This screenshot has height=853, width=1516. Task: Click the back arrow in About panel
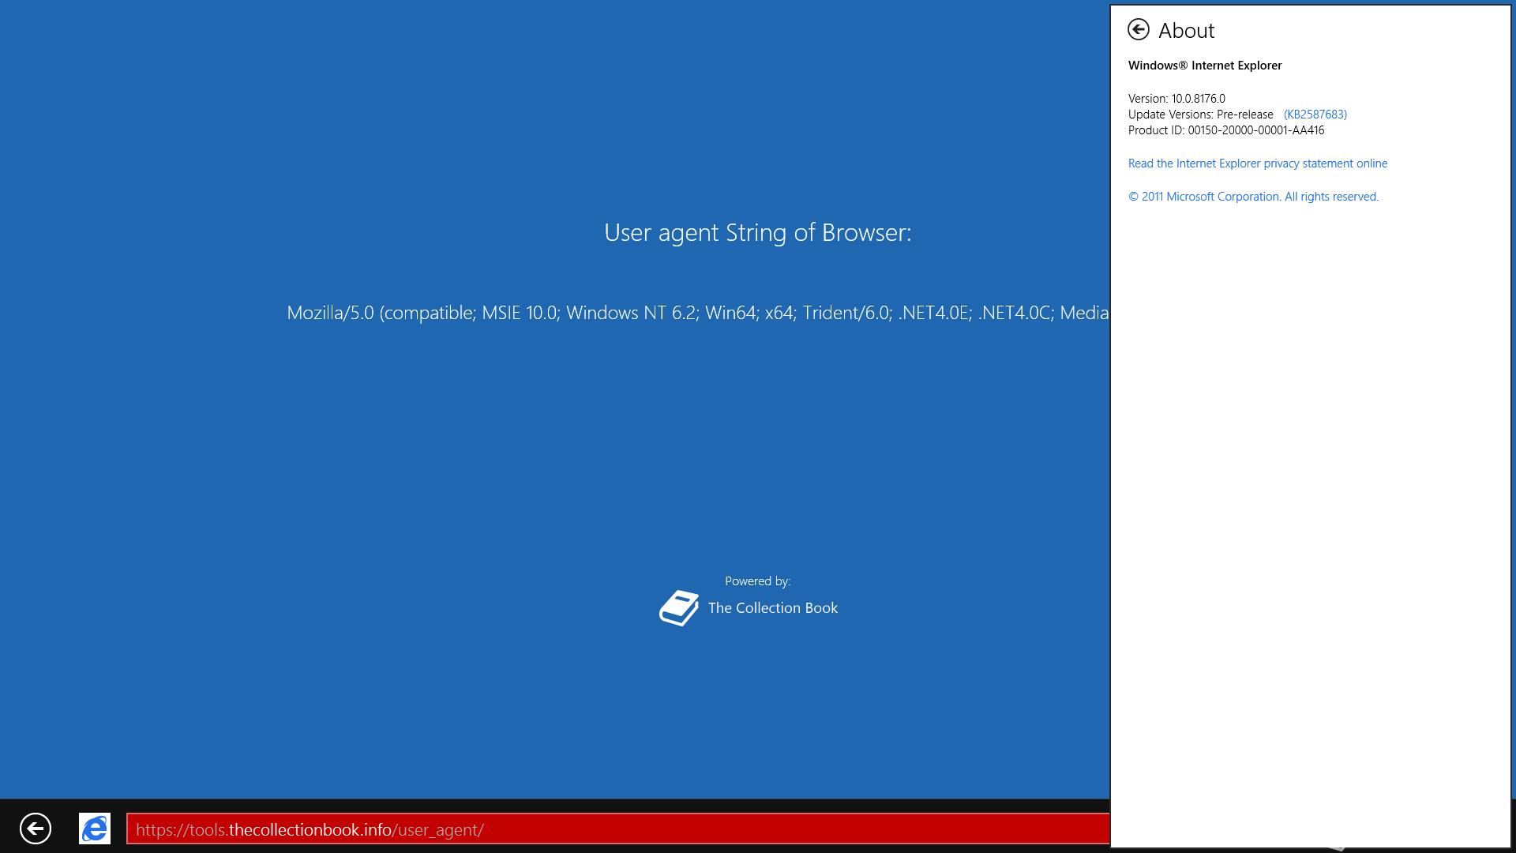pos(1138,30)
